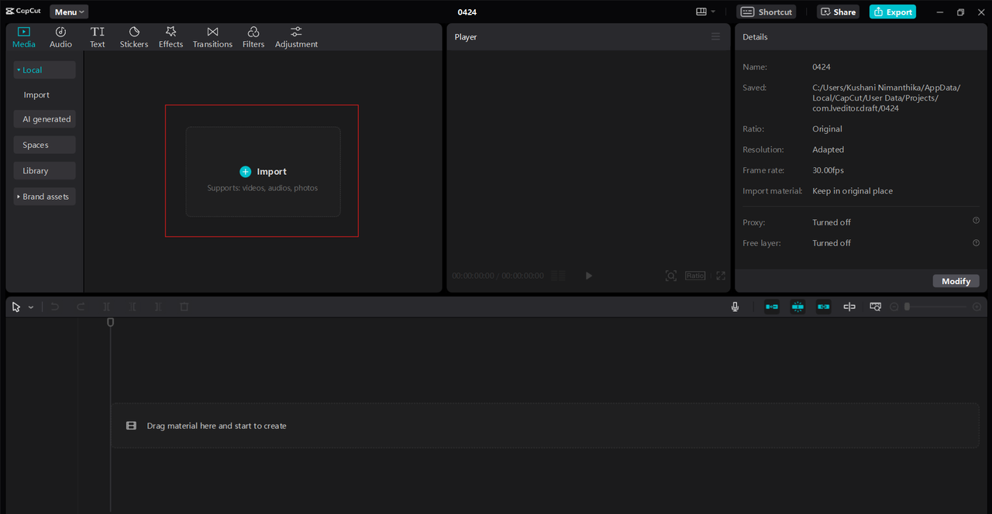
Task: Open the Media tab
Action: point(23,37)
